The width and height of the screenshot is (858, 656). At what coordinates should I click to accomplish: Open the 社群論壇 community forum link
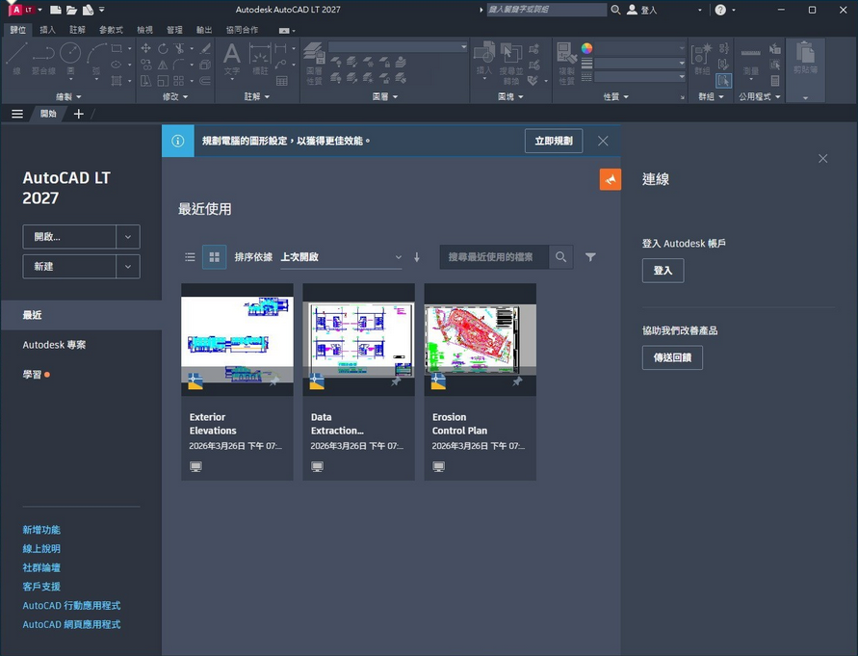(41, 567)
